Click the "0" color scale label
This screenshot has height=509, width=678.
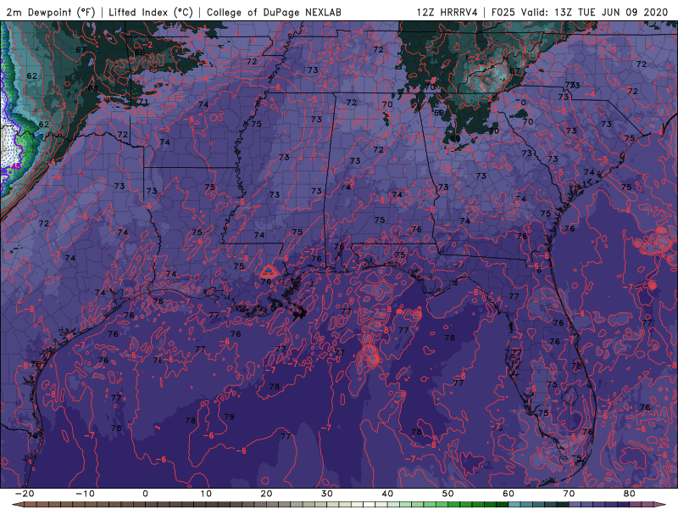tap(145, 494)
